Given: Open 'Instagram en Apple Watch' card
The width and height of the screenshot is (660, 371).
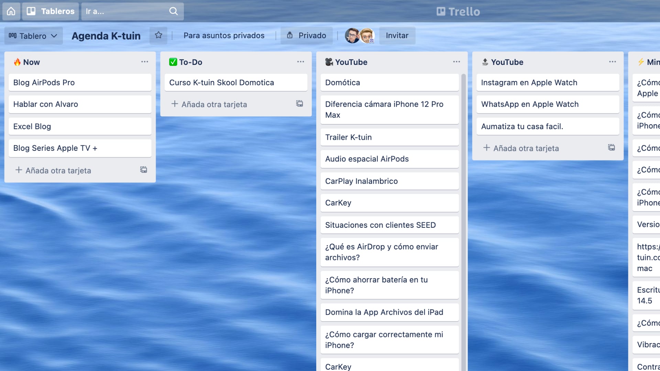Looking at the screenshot, I should pyautogui.click(x=548, y=82).
